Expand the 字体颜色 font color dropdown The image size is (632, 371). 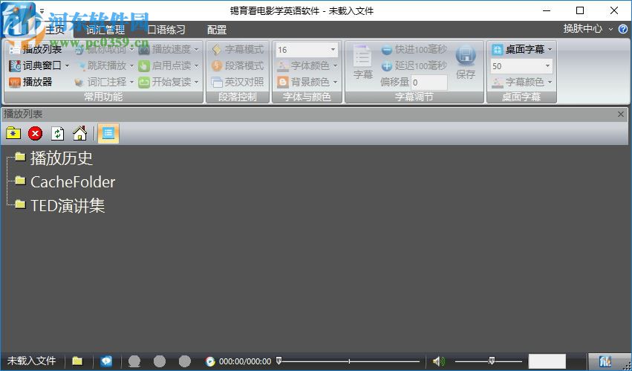tap(336, 66)
